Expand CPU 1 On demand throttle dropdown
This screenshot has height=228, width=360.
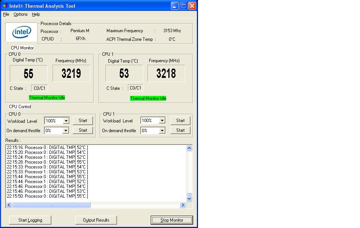tap(162, 130)
